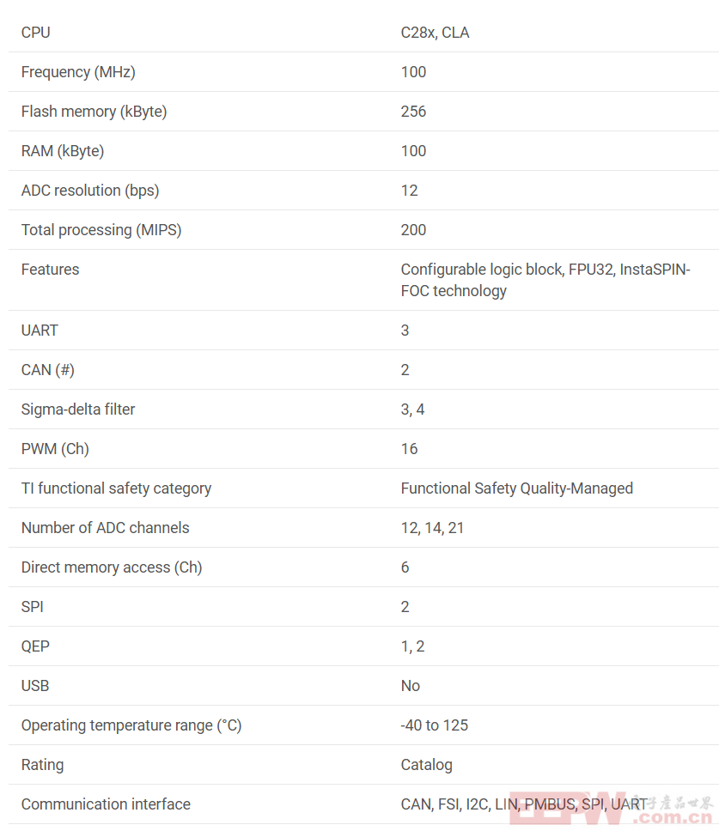The height and width of the screenshot is (831, 719).
Task: Select the Sigma-delta filter value 3, 4
Action: (x=412, y=409)
